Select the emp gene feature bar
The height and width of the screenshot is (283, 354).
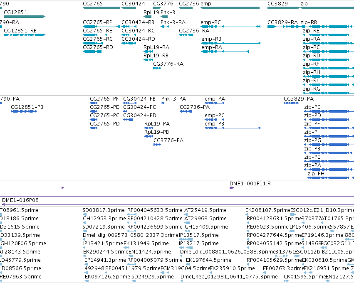[230, 8]
